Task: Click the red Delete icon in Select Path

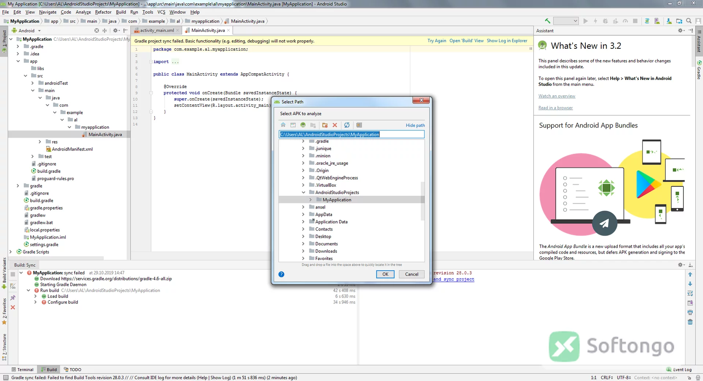Action: tap(335, 125)
